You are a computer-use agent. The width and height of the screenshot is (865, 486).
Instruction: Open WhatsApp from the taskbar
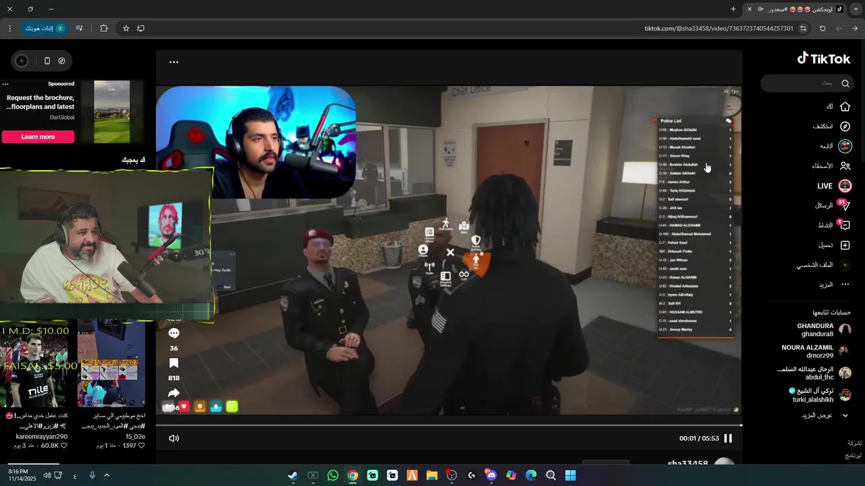[x=332, y=475]
